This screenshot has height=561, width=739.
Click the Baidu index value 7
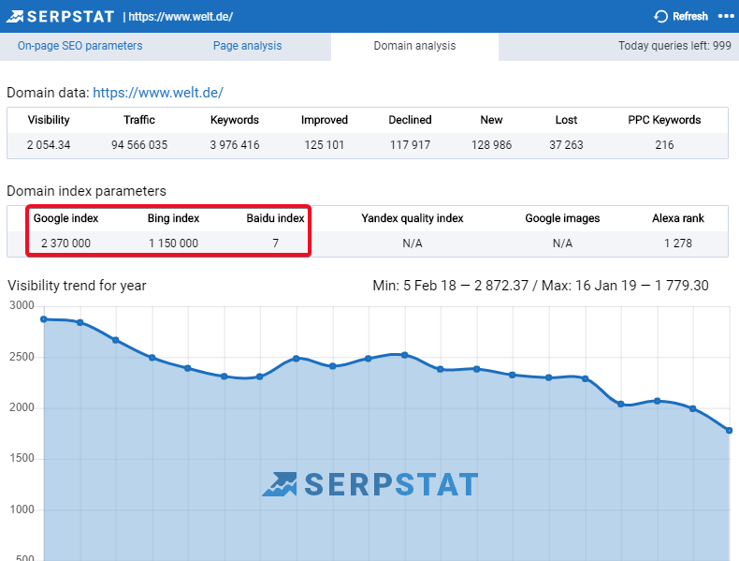[275, 244]
